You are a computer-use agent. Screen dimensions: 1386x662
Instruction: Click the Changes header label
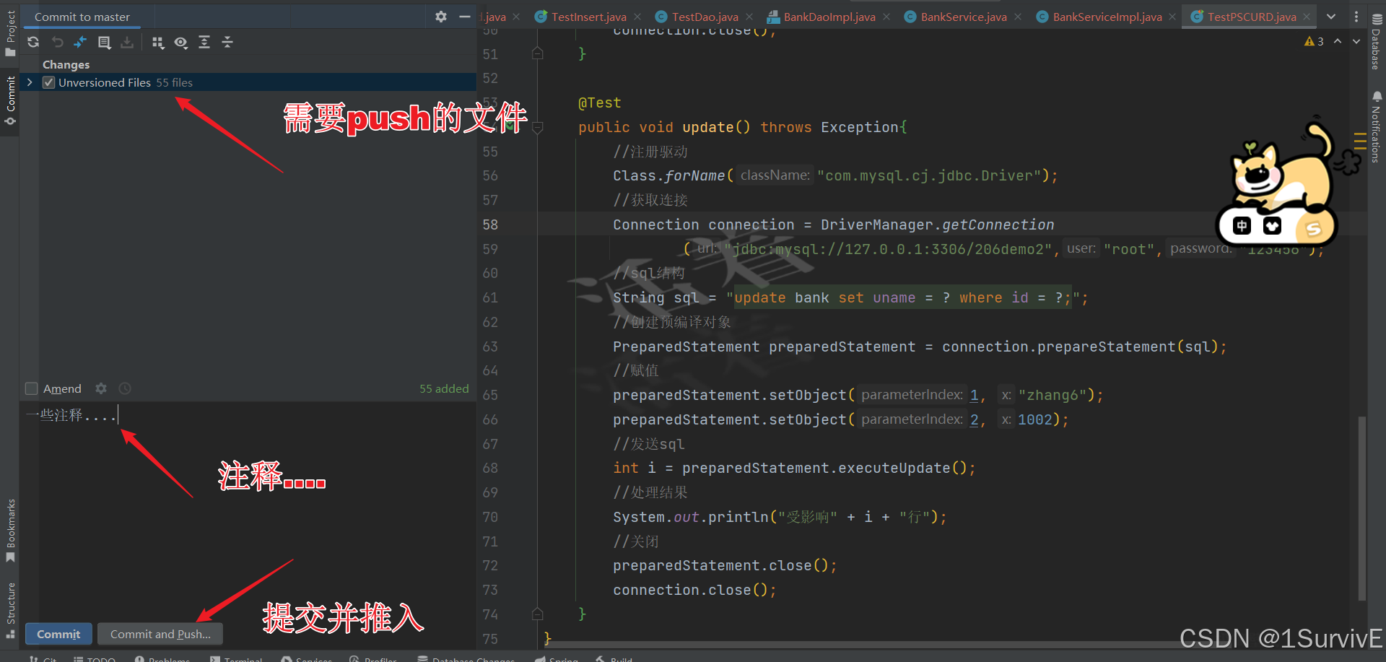(66, 64)
